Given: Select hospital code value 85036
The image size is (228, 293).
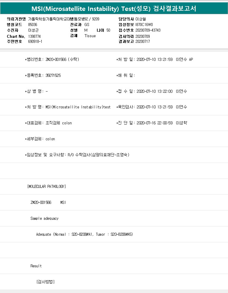Looking at the screenshot, I should tap(33, 25).
